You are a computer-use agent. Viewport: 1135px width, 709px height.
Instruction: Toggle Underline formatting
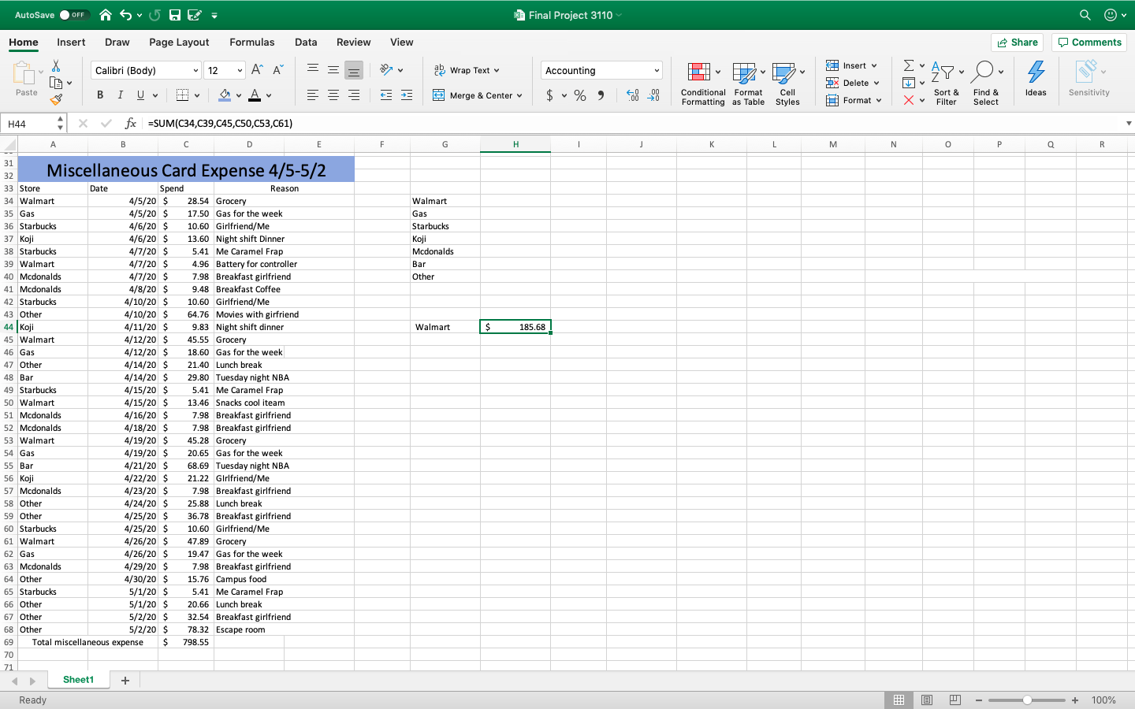[140, 95]
